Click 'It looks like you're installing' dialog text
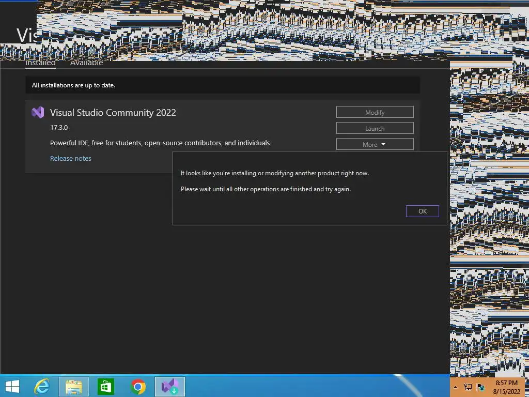Screen dimensions: 529x397 click(275, 173)
